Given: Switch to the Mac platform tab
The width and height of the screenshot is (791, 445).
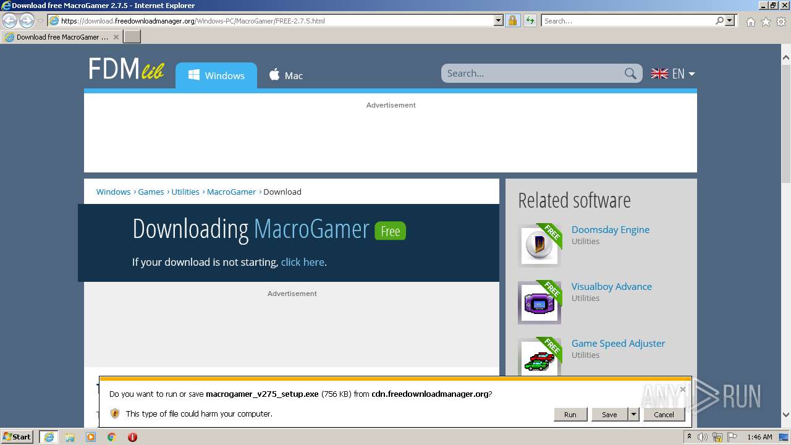Looking at the screenshot, I should (286, 75).
